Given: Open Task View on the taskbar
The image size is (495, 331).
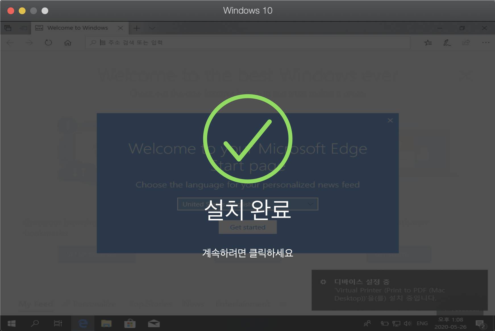Looking at the screenshot, I should (58, 323).
